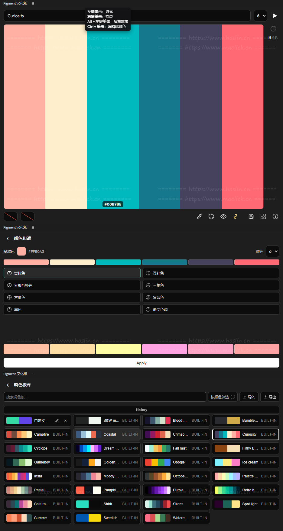283x531 pixels.
Task: Click the save palette icon
Action: point(251,216)
